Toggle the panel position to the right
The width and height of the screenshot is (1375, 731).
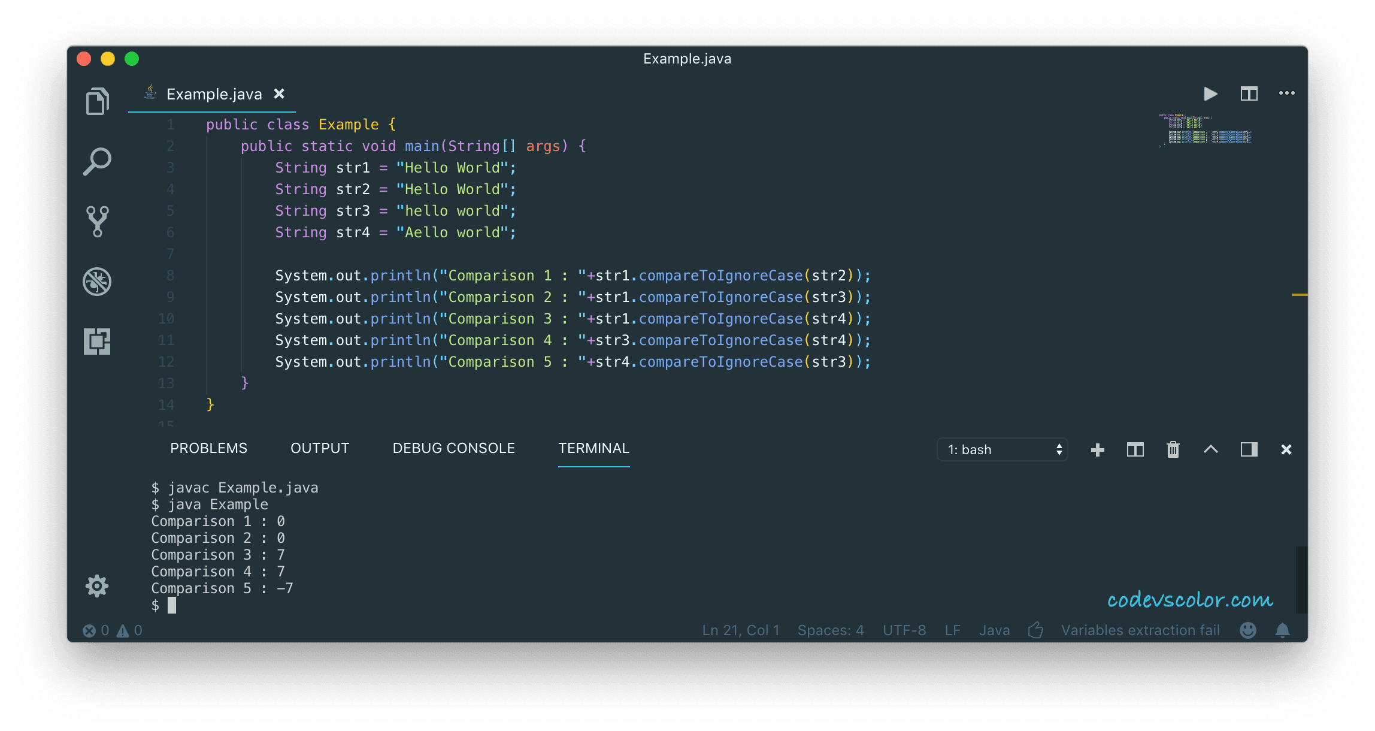(1249, 449)
